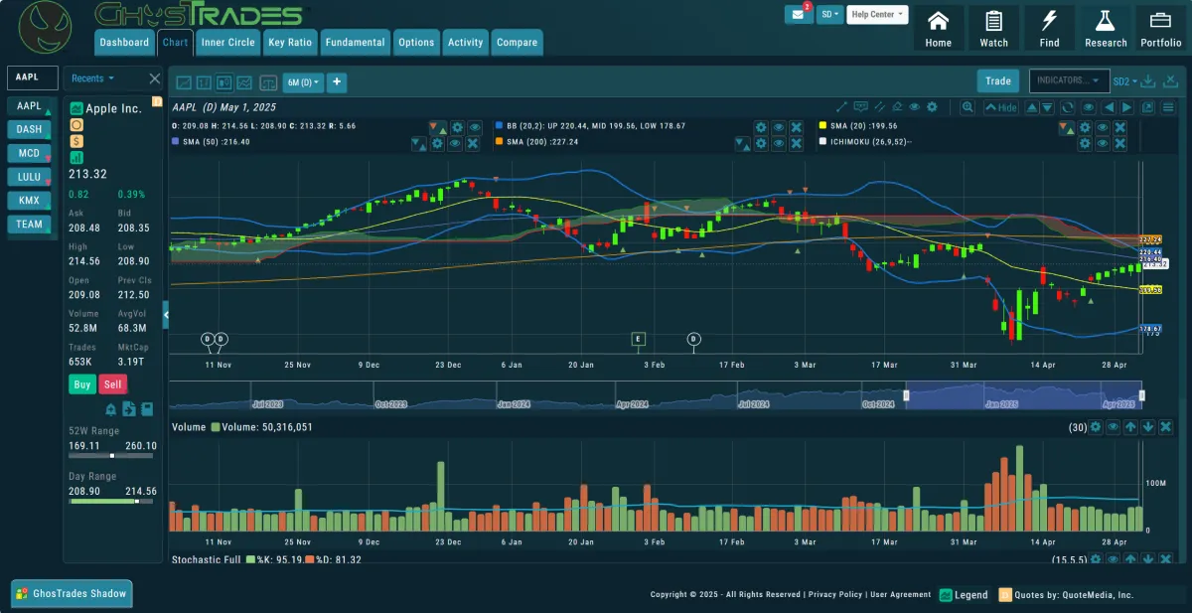Open the INDICATORS dropdown

(x=1069, y=81)
